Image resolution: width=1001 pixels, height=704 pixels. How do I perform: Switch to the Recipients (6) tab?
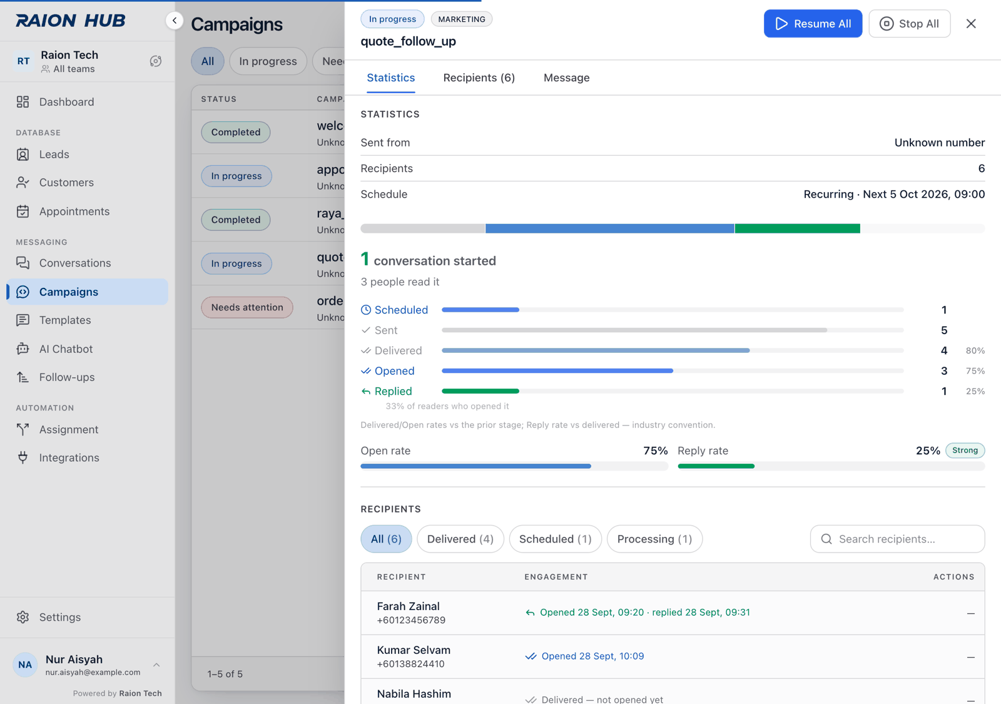click(479, 78)
